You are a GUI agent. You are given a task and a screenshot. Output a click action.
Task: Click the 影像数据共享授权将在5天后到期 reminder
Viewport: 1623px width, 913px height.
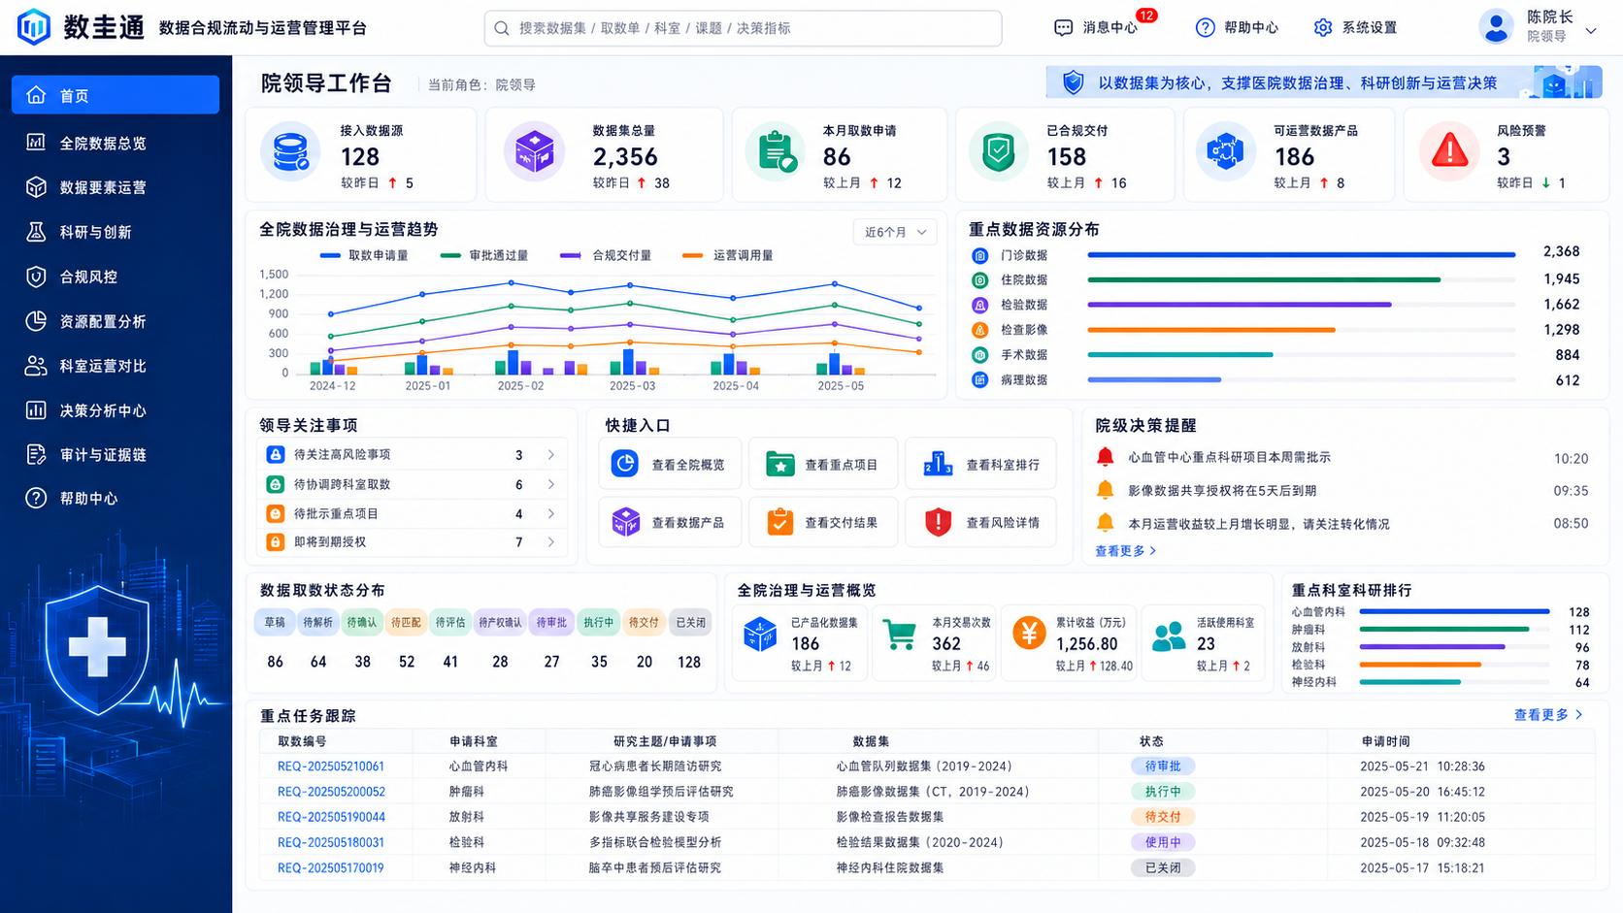tap(1222, 491)
